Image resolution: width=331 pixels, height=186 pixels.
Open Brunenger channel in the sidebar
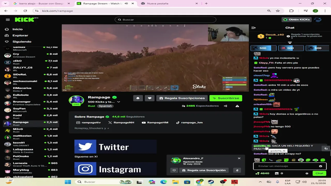point(31,103)
